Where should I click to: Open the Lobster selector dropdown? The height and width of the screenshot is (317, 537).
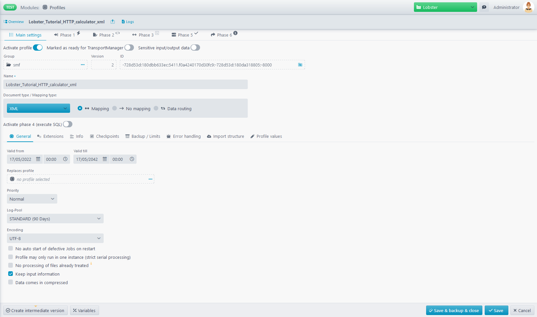click(445, 7)
